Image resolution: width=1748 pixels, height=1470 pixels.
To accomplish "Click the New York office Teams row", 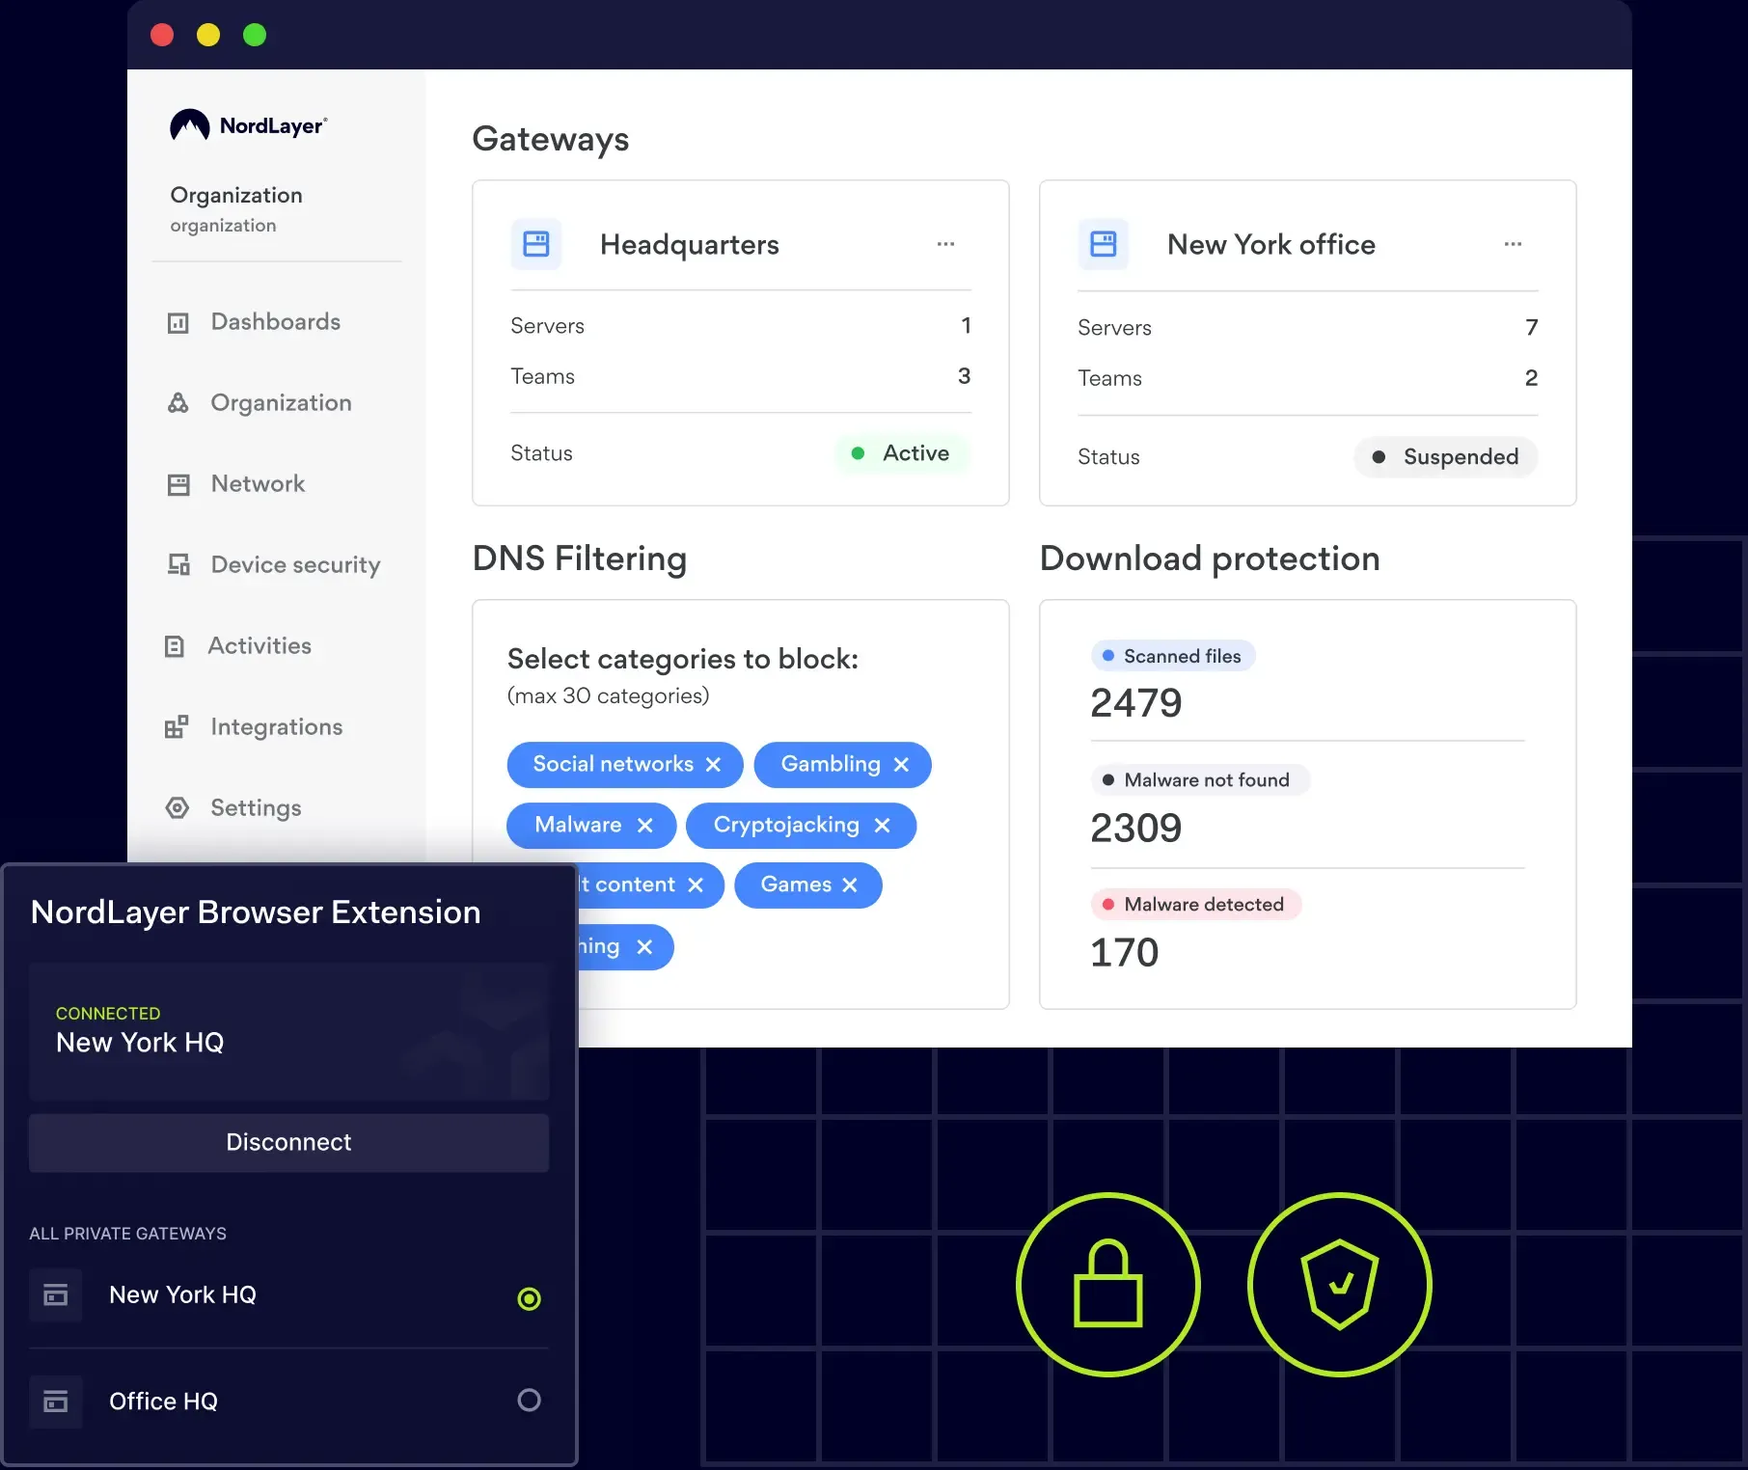I will coord(1308,378).
